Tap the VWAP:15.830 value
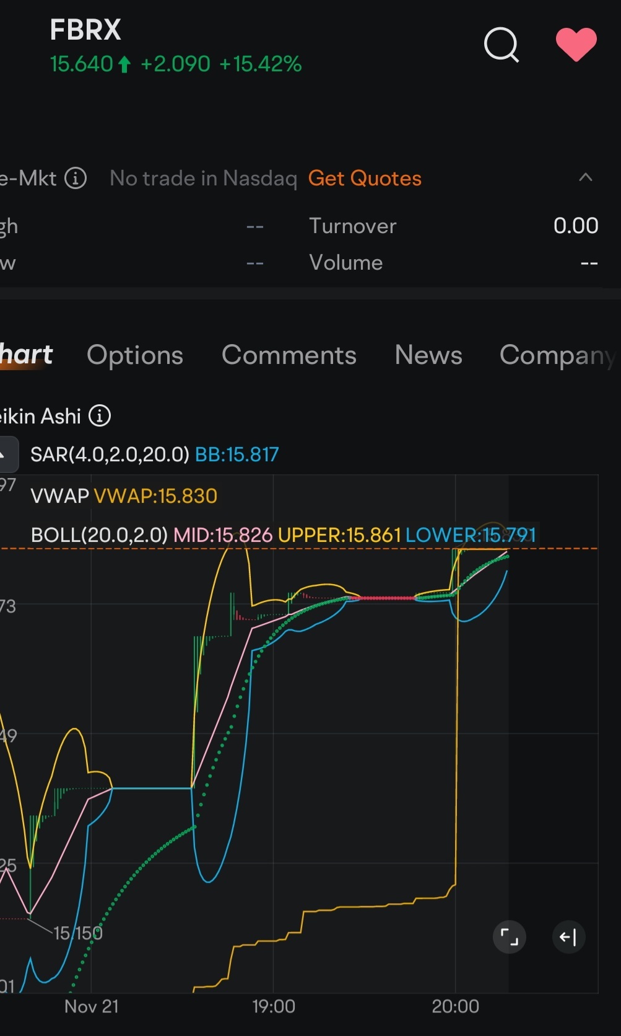This screenshot has width=621, height=1036. click(155, 496)
